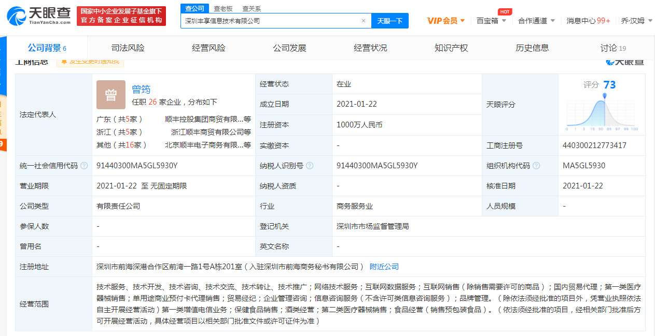Select the 1000万人民币 registered capital value

tap(359, 125)
